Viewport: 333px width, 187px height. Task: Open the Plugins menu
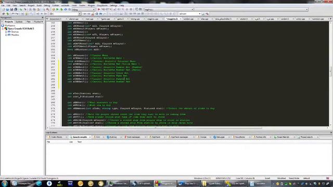(92, 5)
